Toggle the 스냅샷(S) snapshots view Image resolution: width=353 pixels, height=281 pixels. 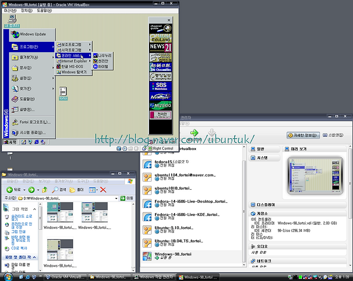pyautogui.click(x=333, y=135)
